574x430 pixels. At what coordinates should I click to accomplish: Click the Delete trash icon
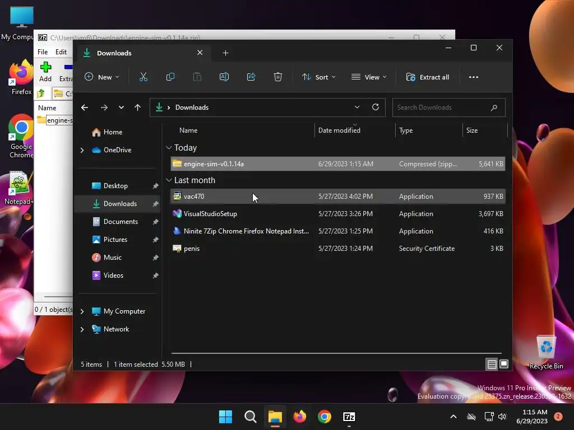coord(278,77)
